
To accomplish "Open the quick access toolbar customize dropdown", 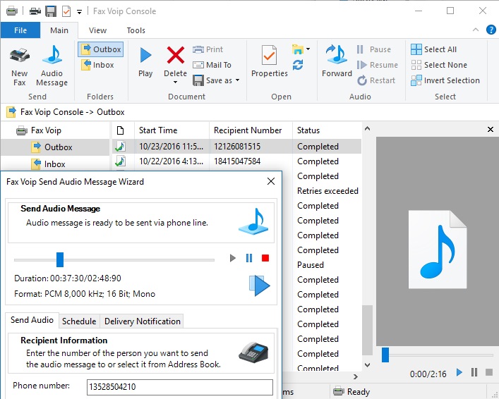I will click(x=79, y=12).
